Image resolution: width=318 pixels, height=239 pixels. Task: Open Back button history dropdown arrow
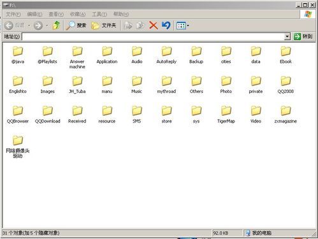pyautogui.click(x=29, y=25)
